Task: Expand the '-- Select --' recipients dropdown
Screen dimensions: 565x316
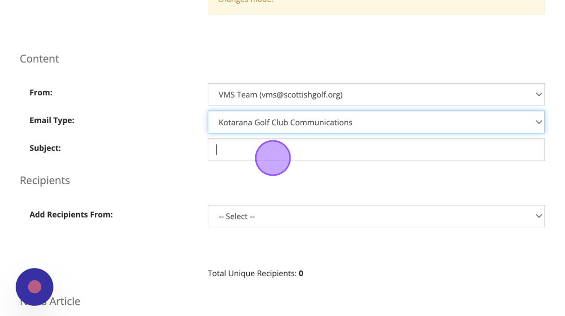Action: click(x=236, y=216)
